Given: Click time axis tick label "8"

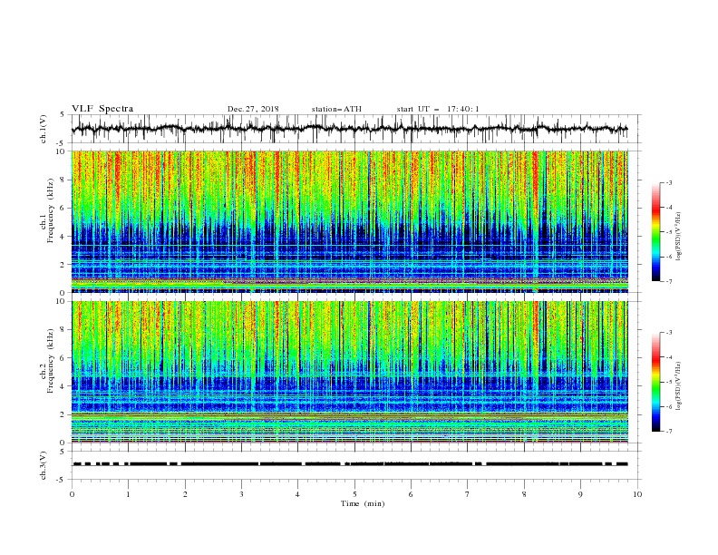Looking at the screenshot, I should tap(524, 494).
